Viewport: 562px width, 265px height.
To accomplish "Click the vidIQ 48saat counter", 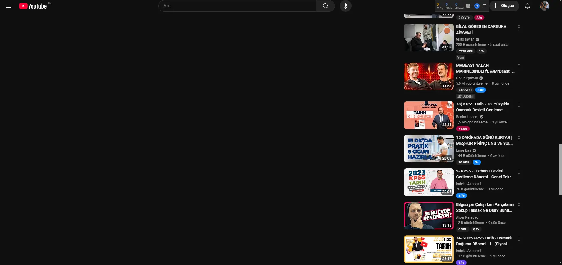I will 459,6.
